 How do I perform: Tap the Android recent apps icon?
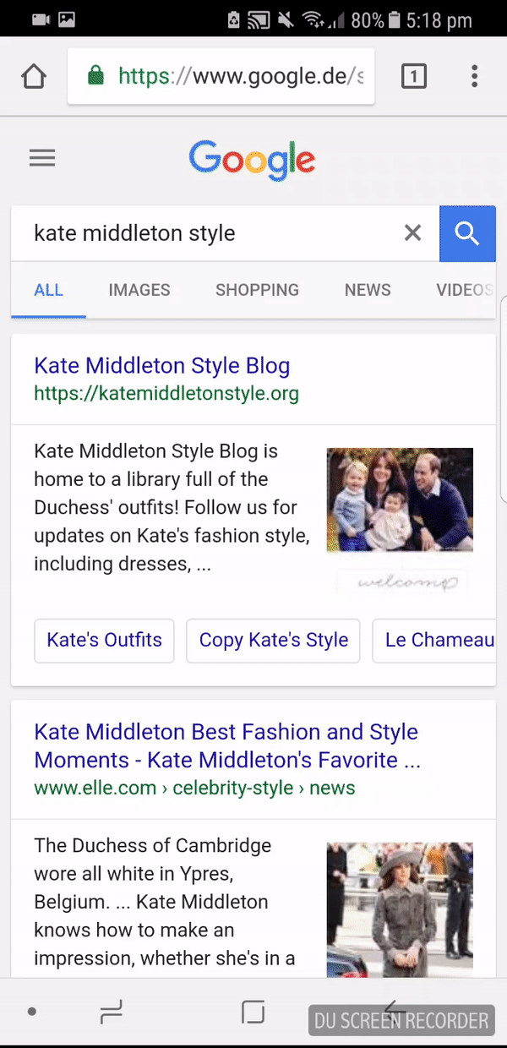(112, 1012)
